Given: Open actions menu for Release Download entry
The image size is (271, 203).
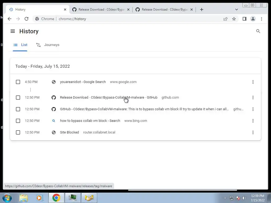Looking at the screenshot, I should click(253, 98).
